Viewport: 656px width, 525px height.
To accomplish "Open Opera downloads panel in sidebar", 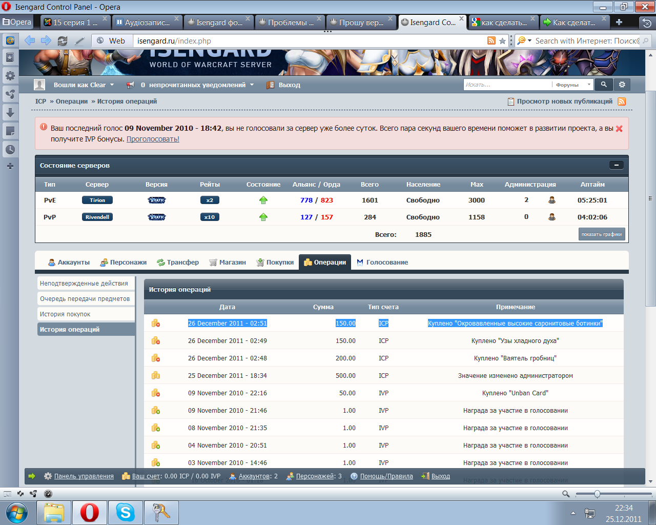I will 10,113.
